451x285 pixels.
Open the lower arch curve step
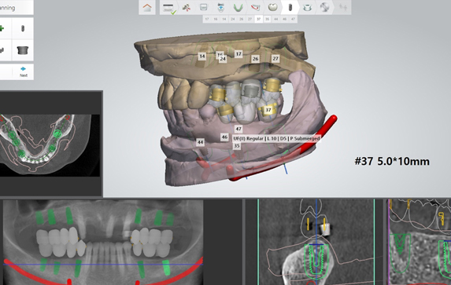[238, 8]
